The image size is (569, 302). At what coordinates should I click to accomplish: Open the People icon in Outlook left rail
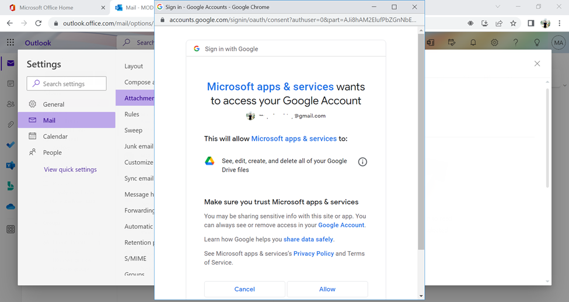pos(11,104)
